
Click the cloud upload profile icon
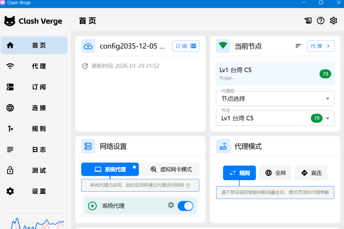tap(88, 46)
